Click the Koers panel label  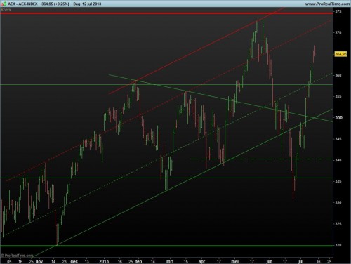point(6,10)
